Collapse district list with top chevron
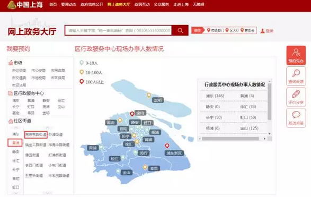311x197 pixels. click(15, 128)
